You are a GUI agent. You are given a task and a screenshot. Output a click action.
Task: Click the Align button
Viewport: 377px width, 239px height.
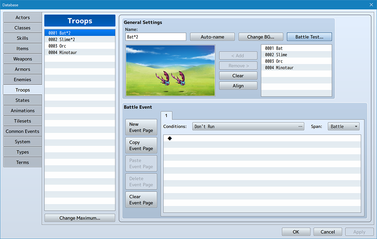[x=238, y=86]
